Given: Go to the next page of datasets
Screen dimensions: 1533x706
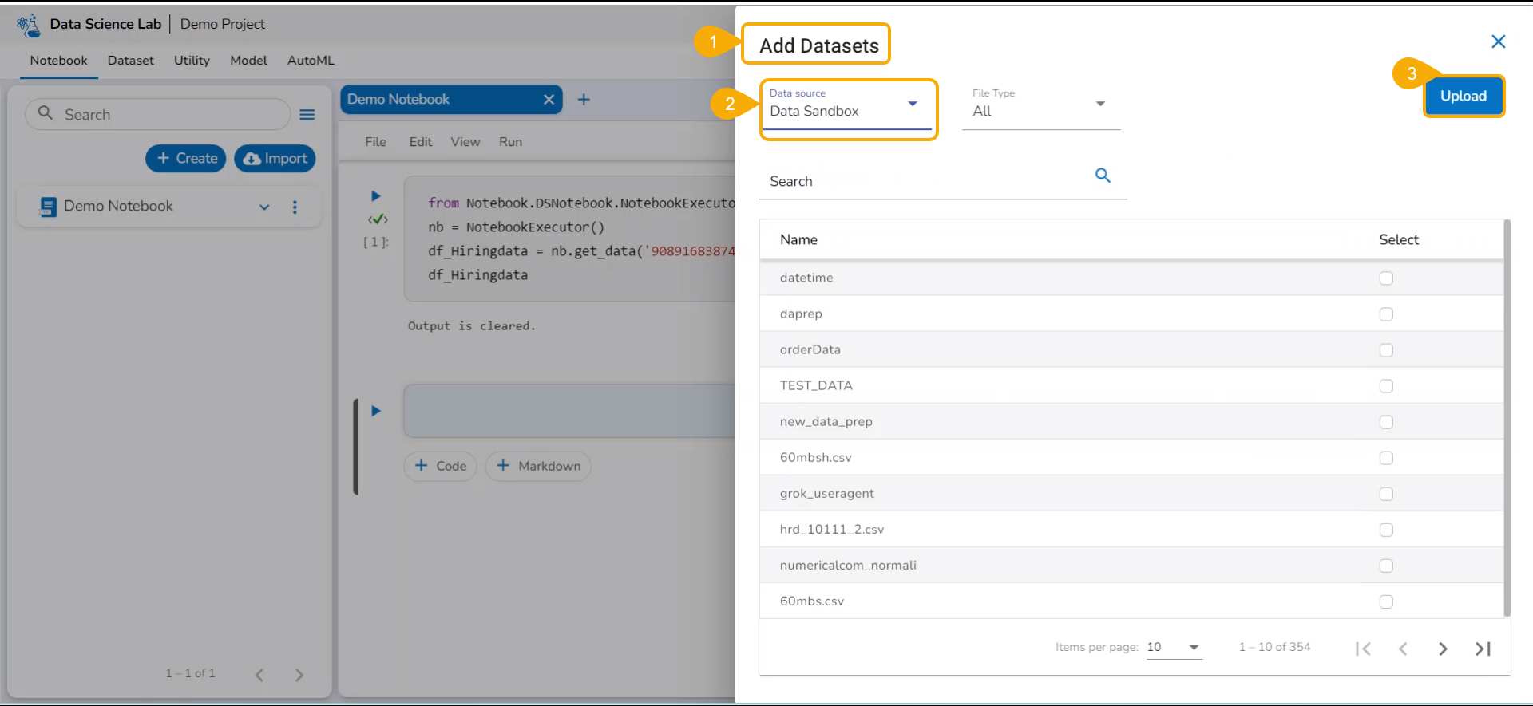Looking at the screenshot, I should (x=1442, y=649).
